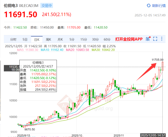Click the 最高 value 11705.00 in summary row

click(74, 27)
